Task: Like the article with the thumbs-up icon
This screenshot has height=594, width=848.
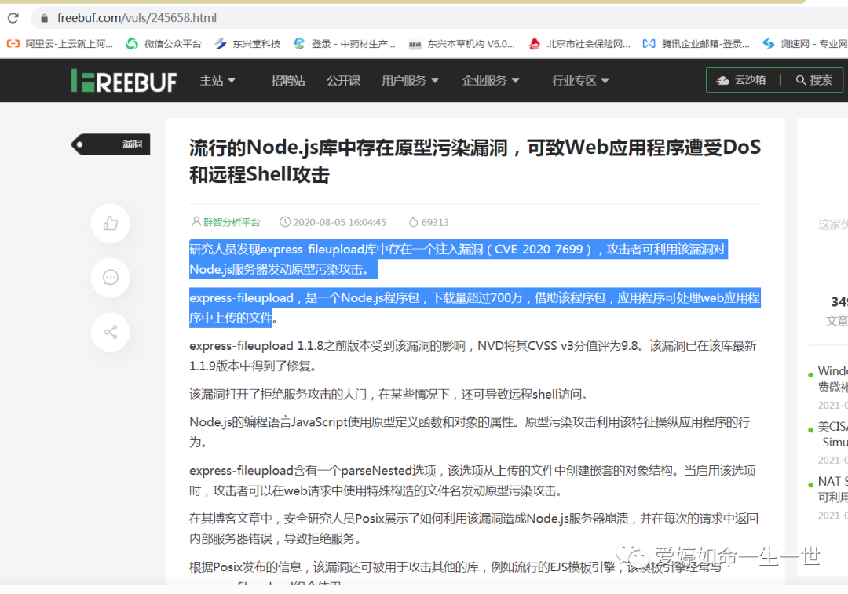Action: click(x=111, y=223)
